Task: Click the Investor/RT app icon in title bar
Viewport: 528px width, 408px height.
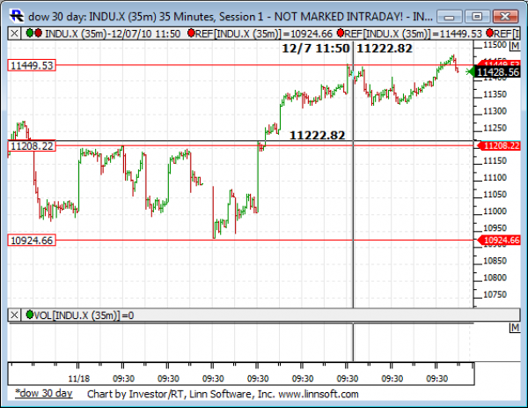Action: pyautogui.click(x=17, y=16)
